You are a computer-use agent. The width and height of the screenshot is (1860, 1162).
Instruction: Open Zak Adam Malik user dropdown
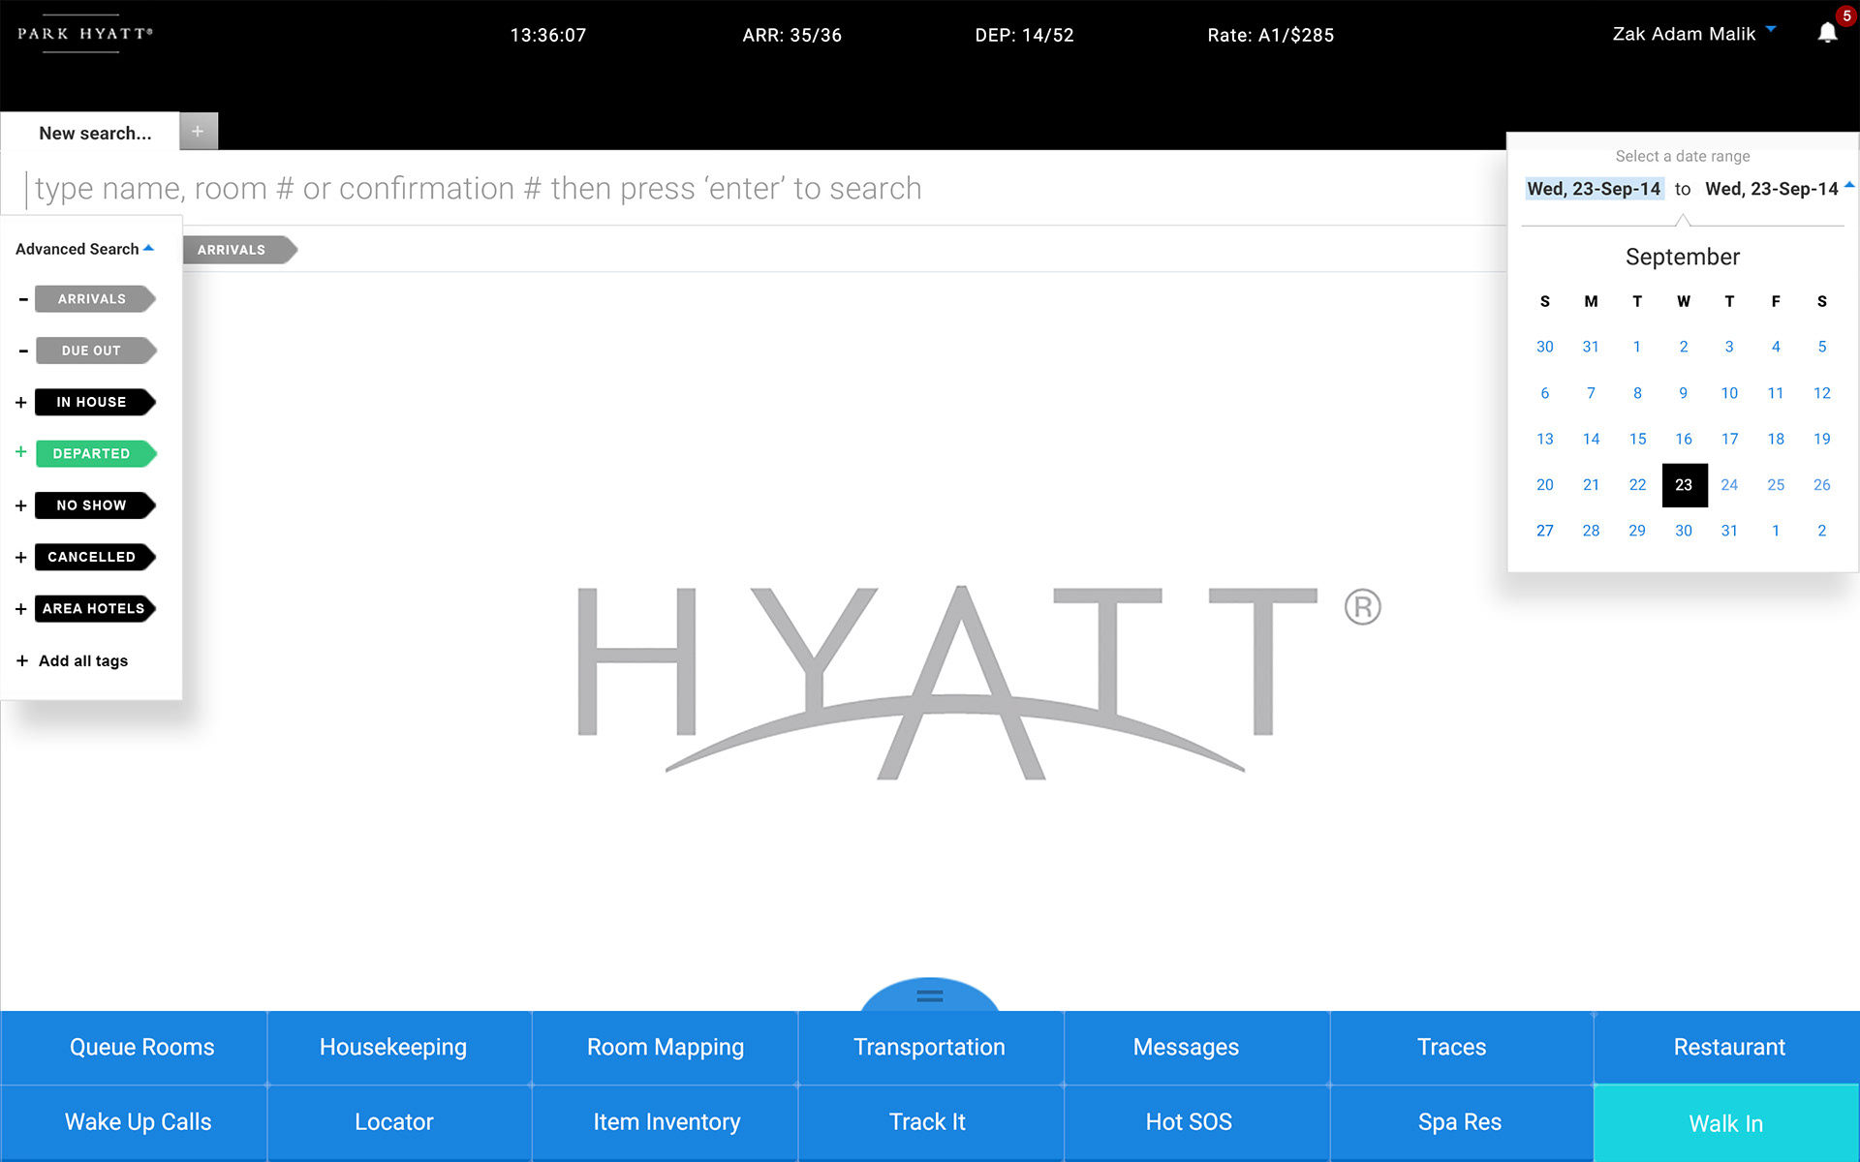point(1693,34)
